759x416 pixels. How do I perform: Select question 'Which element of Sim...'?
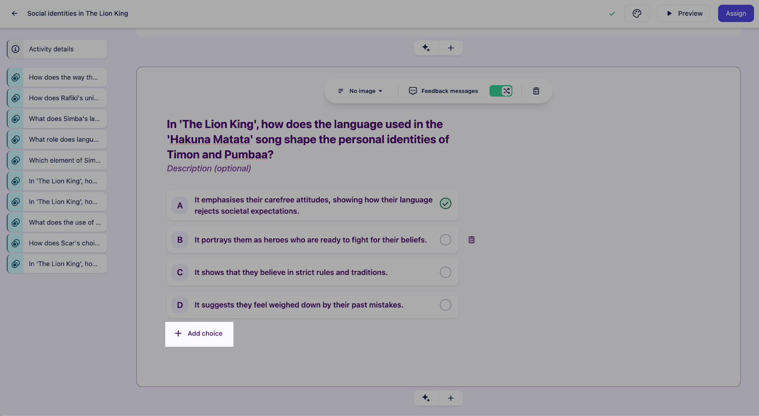click(57, 160)
